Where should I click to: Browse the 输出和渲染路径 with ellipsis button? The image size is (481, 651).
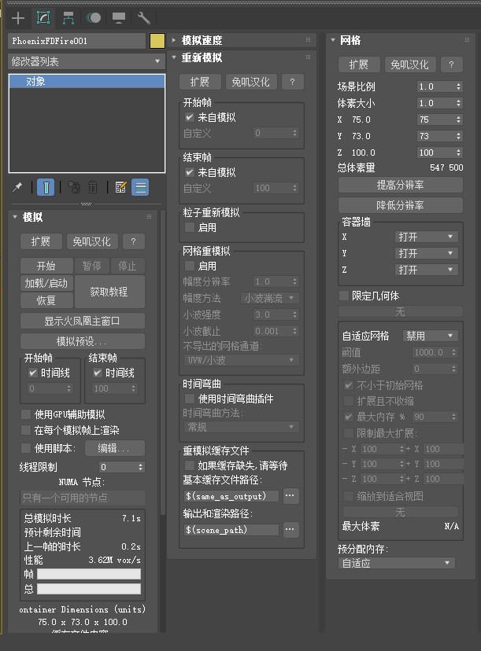point(290,529)
